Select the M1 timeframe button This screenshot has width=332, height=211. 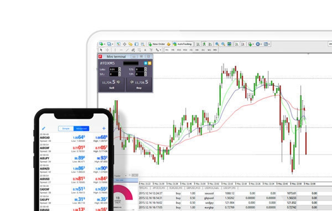pos(167,50)
